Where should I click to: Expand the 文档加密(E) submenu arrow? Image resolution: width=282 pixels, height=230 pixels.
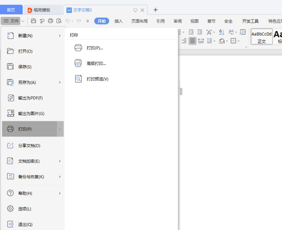[60, 161]
